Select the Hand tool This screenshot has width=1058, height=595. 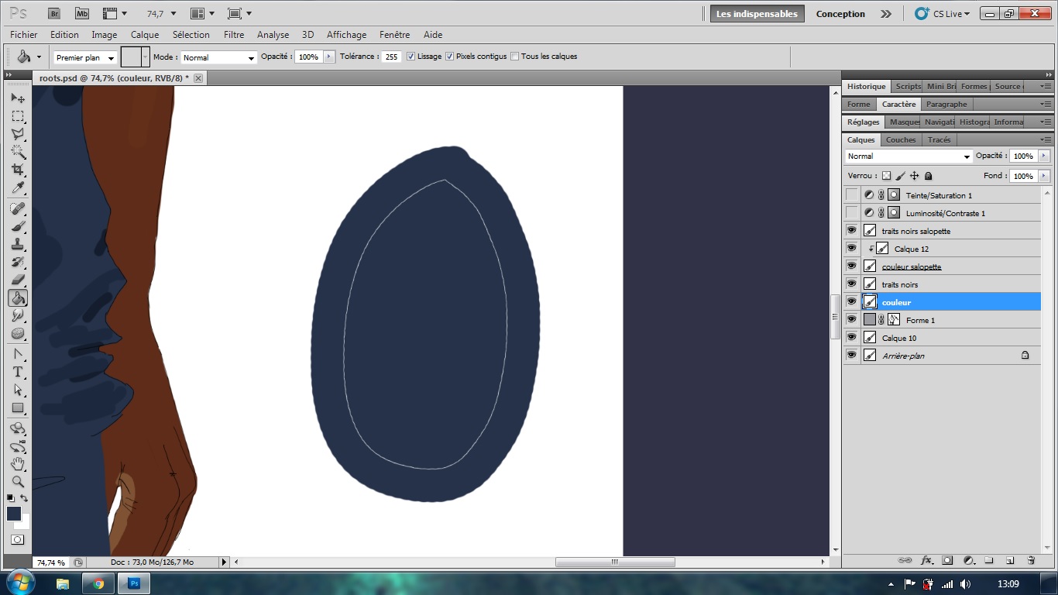[18, 464]
